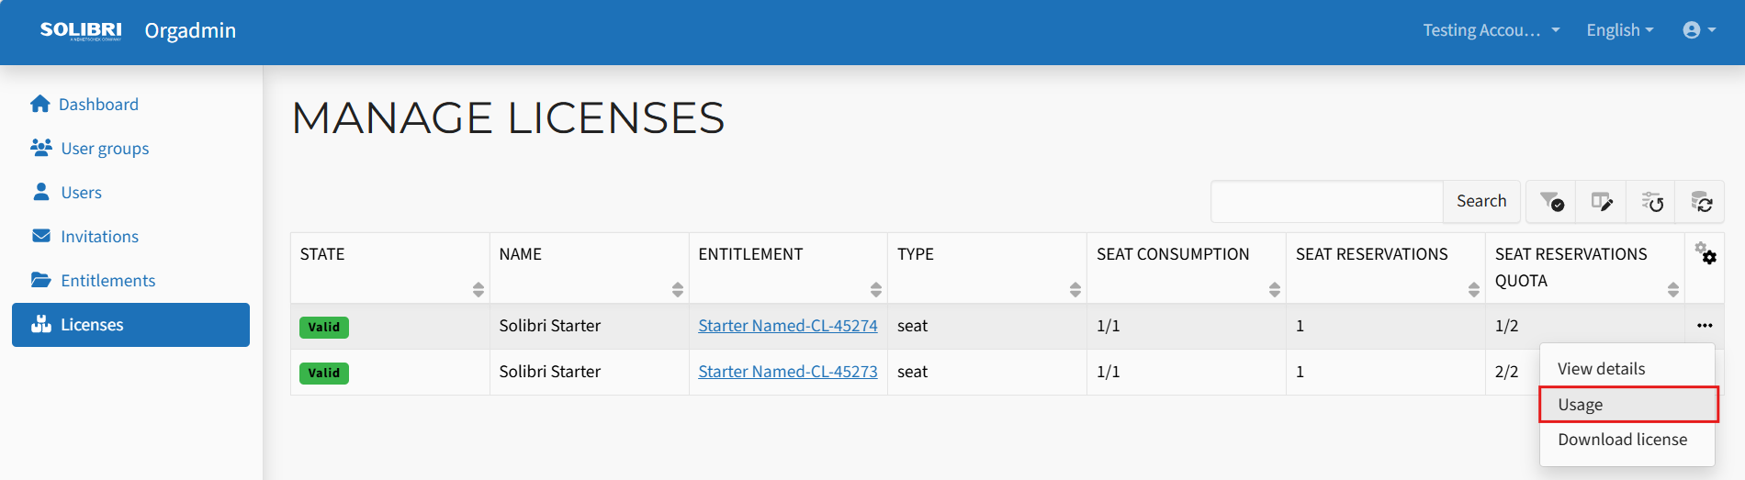
Task: Open three-dot actions for CL-45274 row
Action: coord(1705,326)
